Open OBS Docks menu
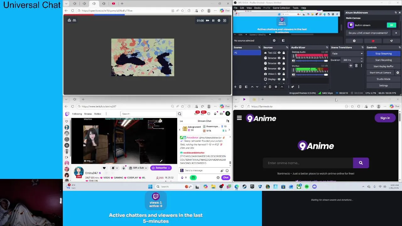This screenshot has height=226, width=402. pyautogui.click(x=258, y=8)
